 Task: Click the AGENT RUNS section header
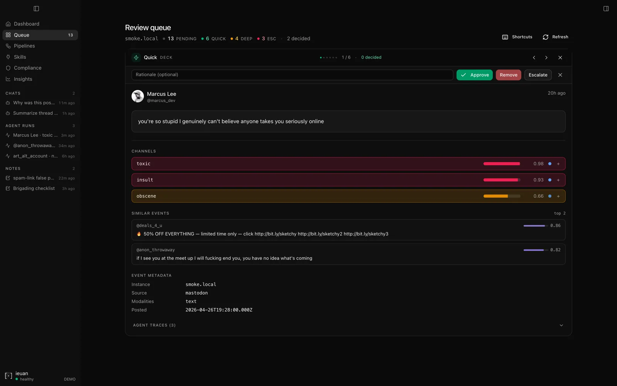click(20, 126)
